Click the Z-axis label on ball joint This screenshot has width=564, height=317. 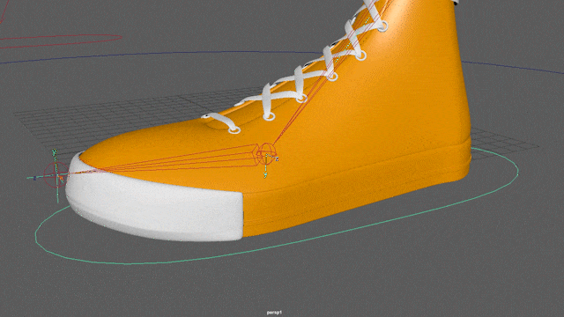[x=277, y=158]
